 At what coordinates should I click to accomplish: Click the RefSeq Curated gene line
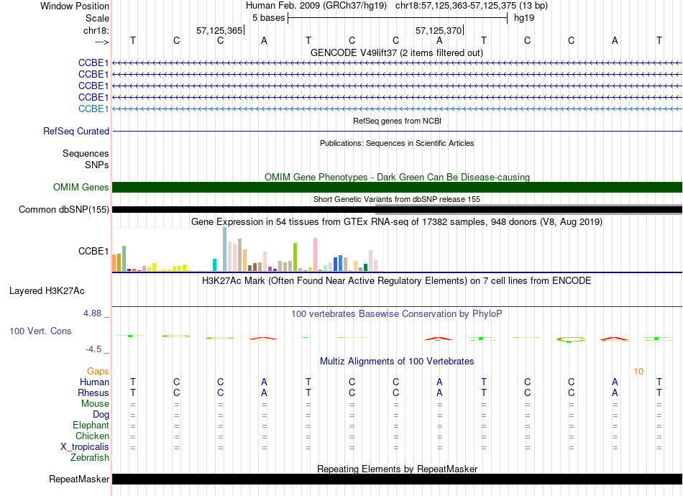pos(397,131)
